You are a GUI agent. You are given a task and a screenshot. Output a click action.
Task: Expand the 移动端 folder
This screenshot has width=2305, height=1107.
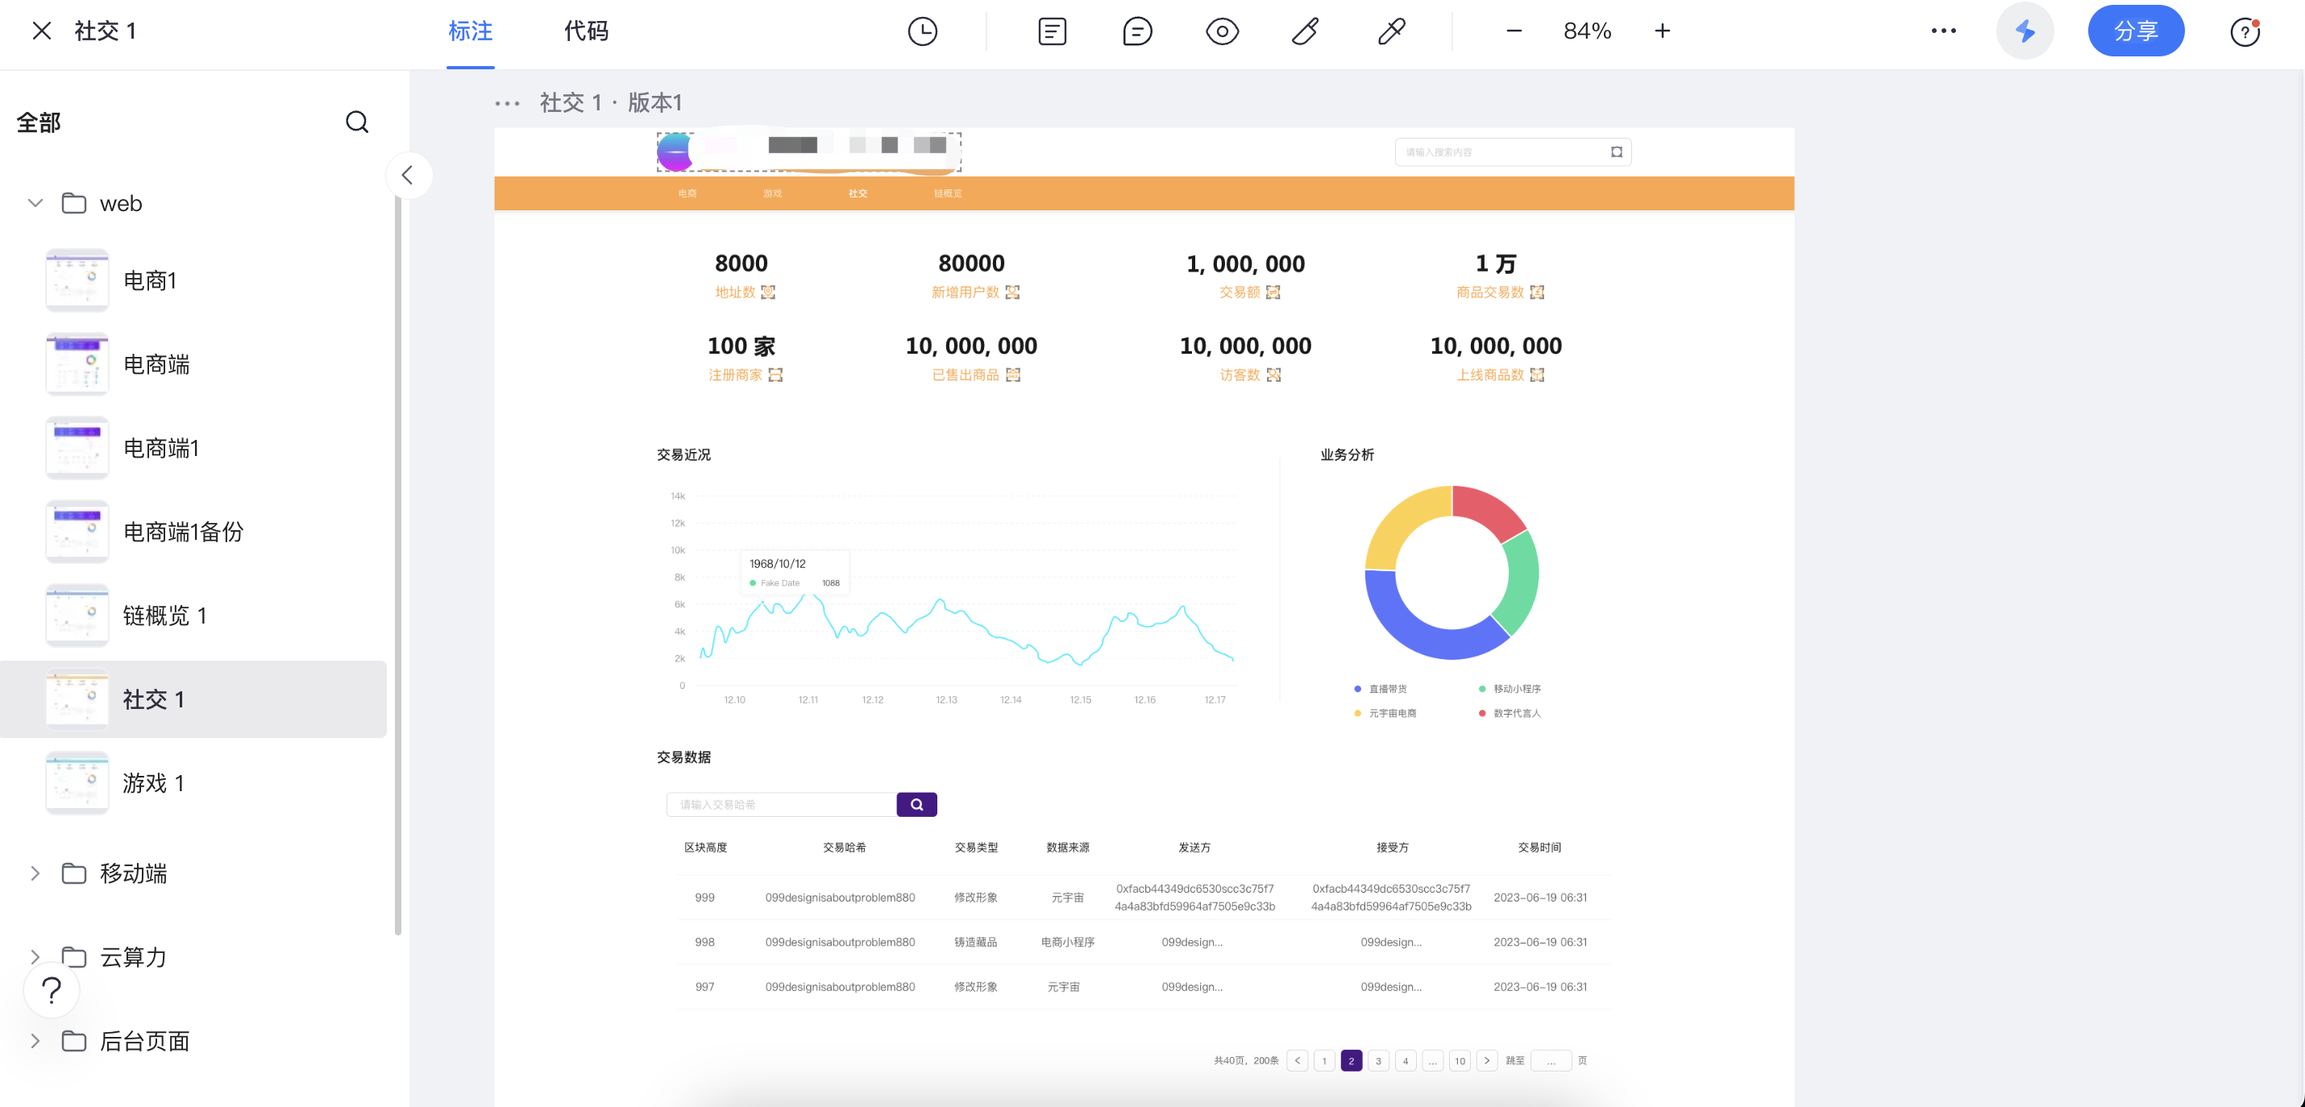pyautogui.click(x=35, y=873)
